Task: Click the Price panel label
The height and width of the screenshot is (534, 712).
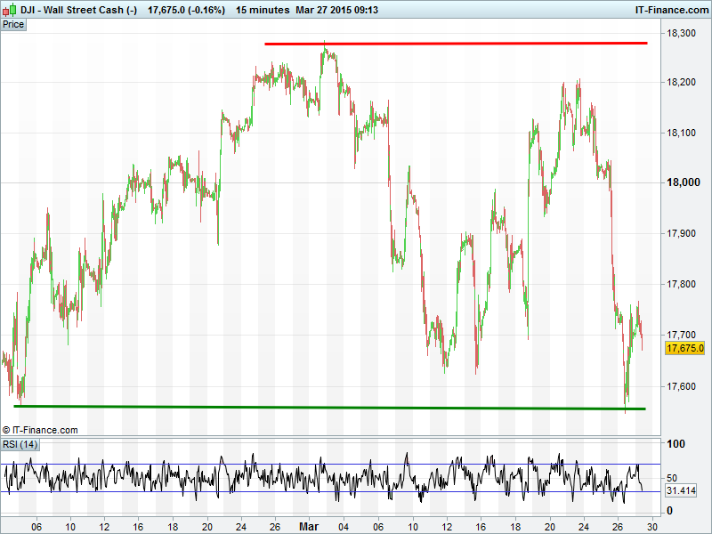Action: pyautogui.click(x=13, y=24)
